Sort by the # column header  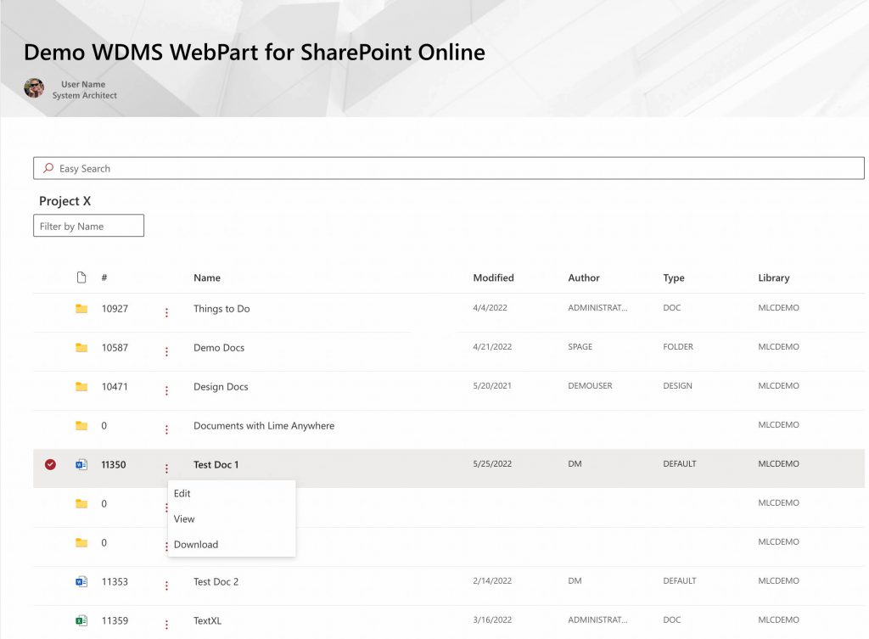[x=104, y=277]
